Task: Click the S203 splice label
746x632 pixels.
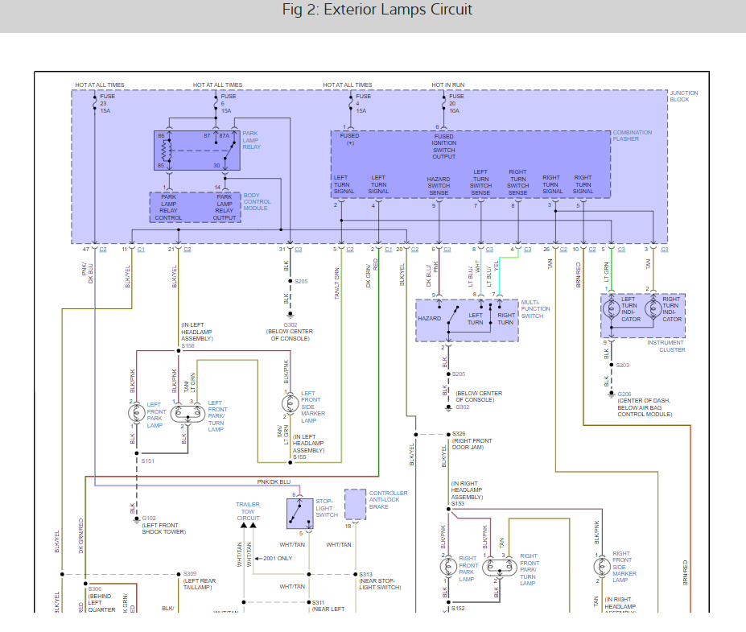Action: 622,365
